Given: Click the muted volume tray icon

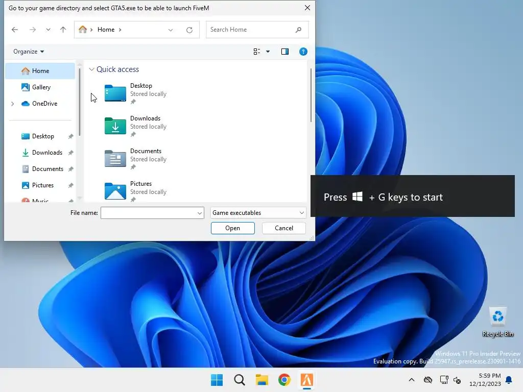Looking at the screenshot, I should (x=457, y=380).
